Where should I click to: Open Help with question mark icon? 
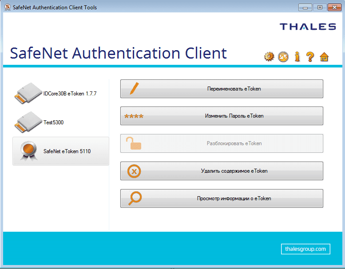(310, 57)
